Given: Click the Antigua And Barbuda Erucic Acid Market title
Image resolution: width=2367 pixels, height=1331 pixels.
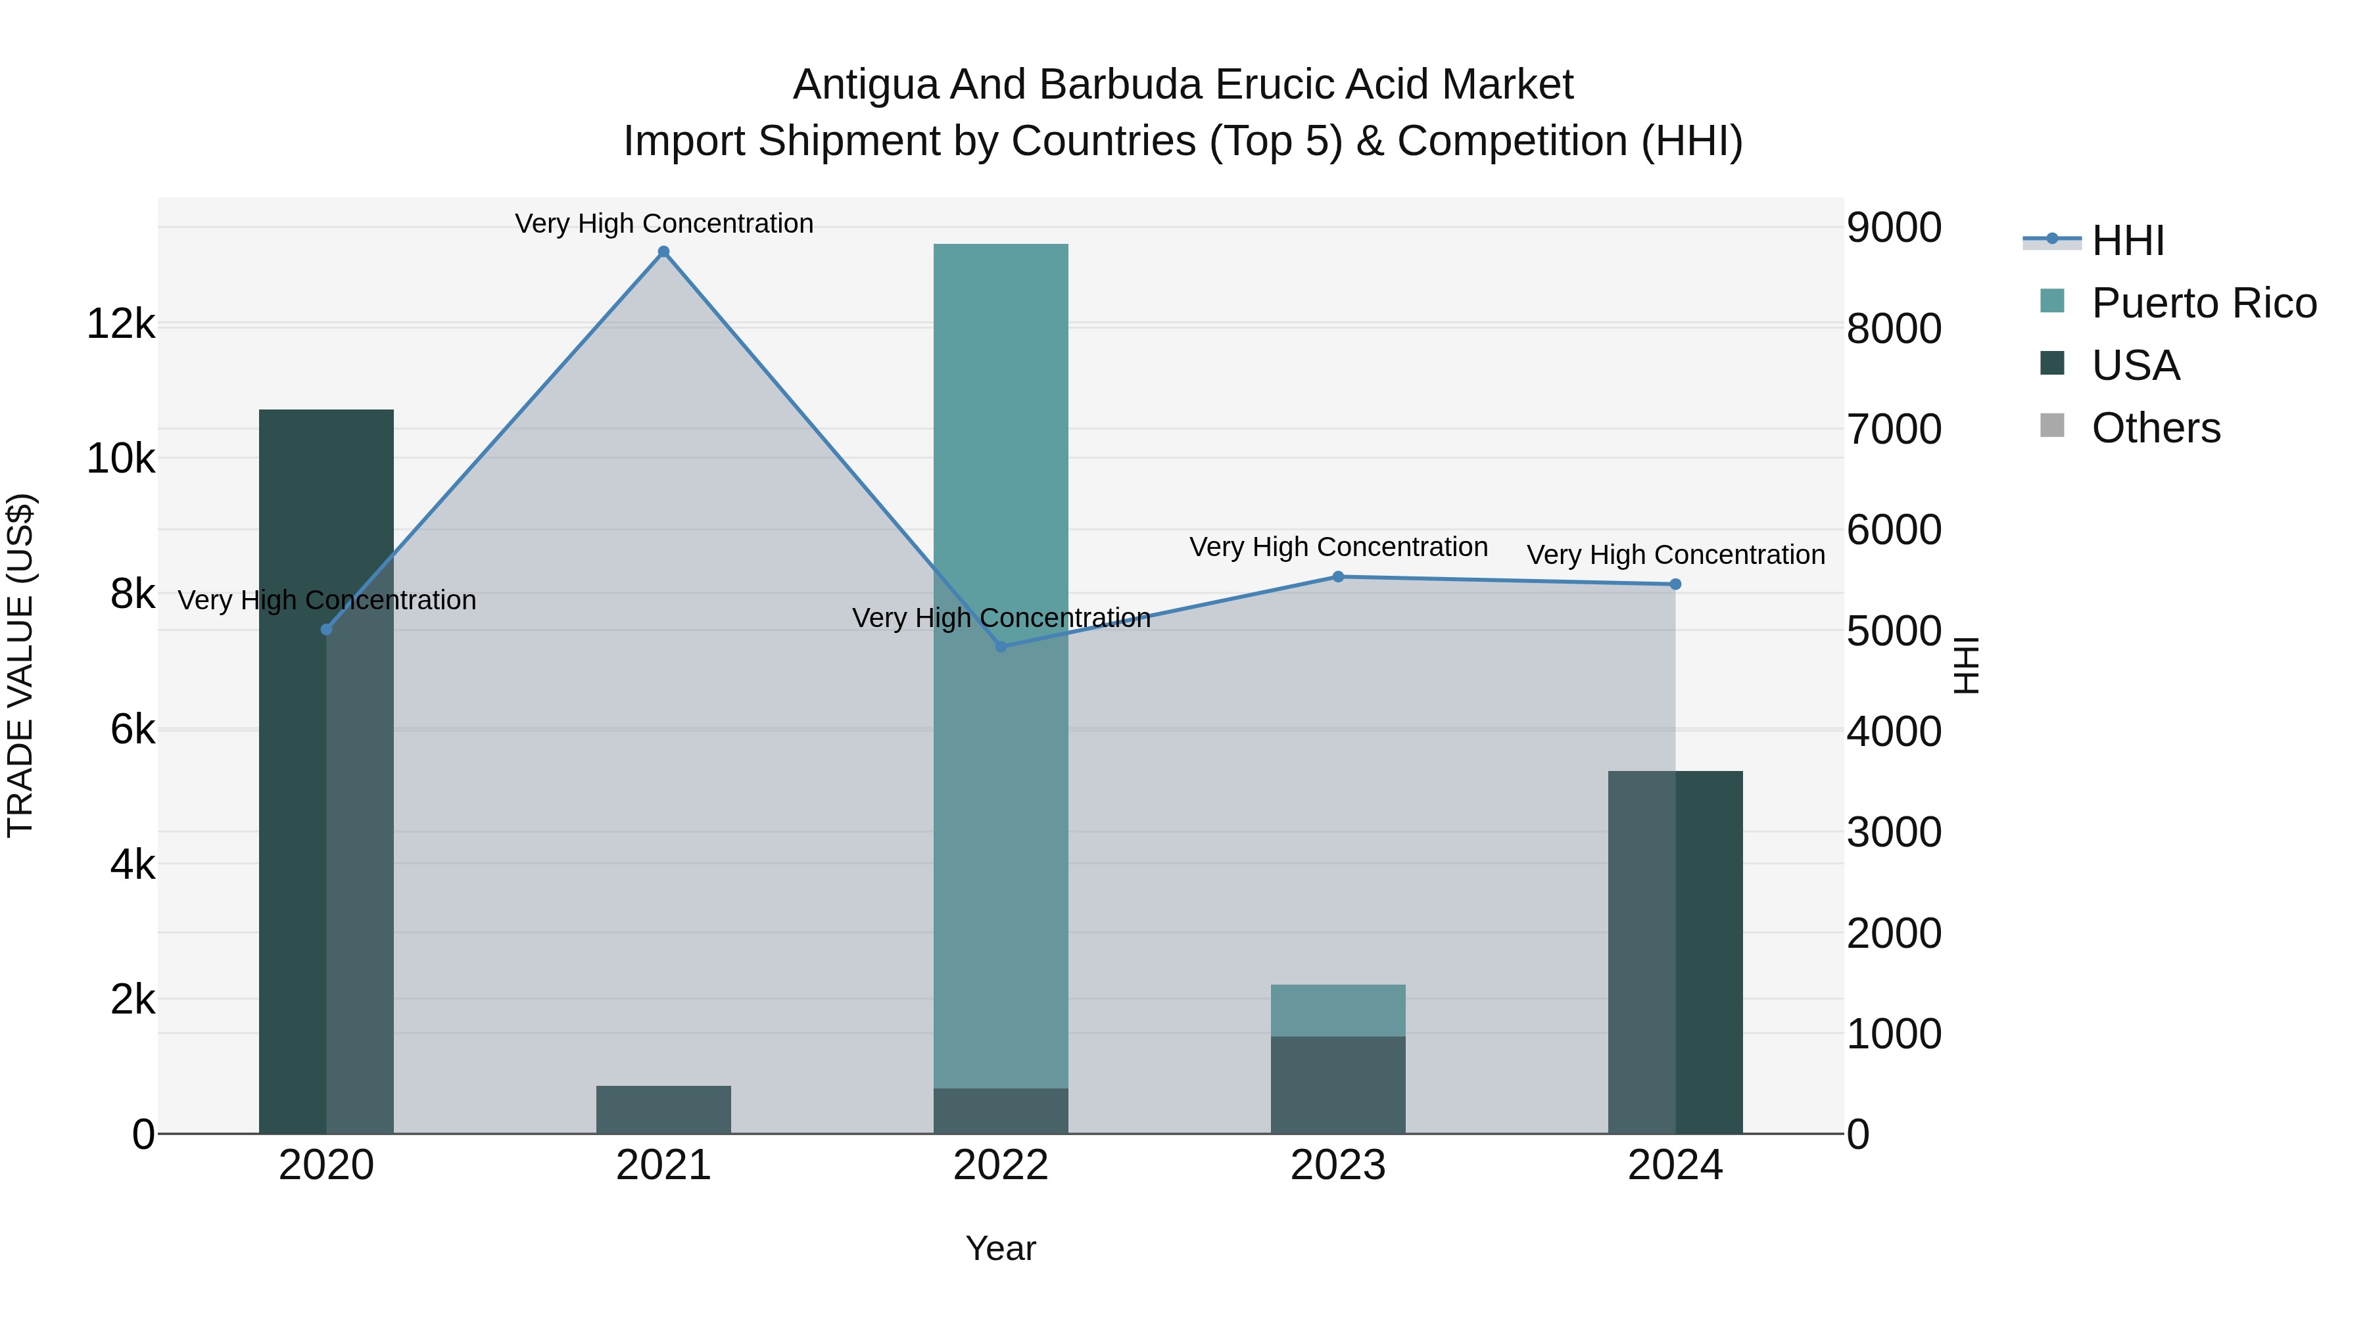Looking at the screenshot, I should pyautogui.click(x=1183, y=85).
